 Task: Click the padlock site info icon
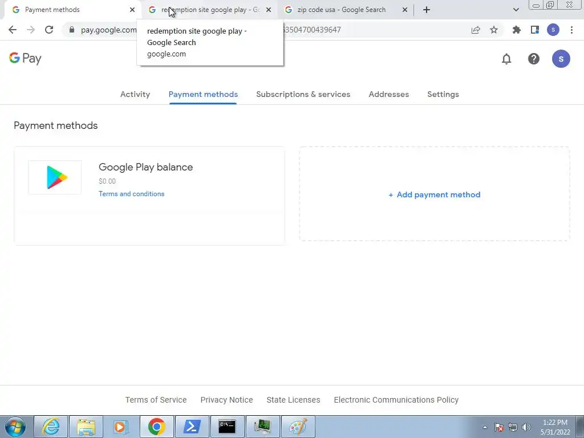click(x=72, y=30)
